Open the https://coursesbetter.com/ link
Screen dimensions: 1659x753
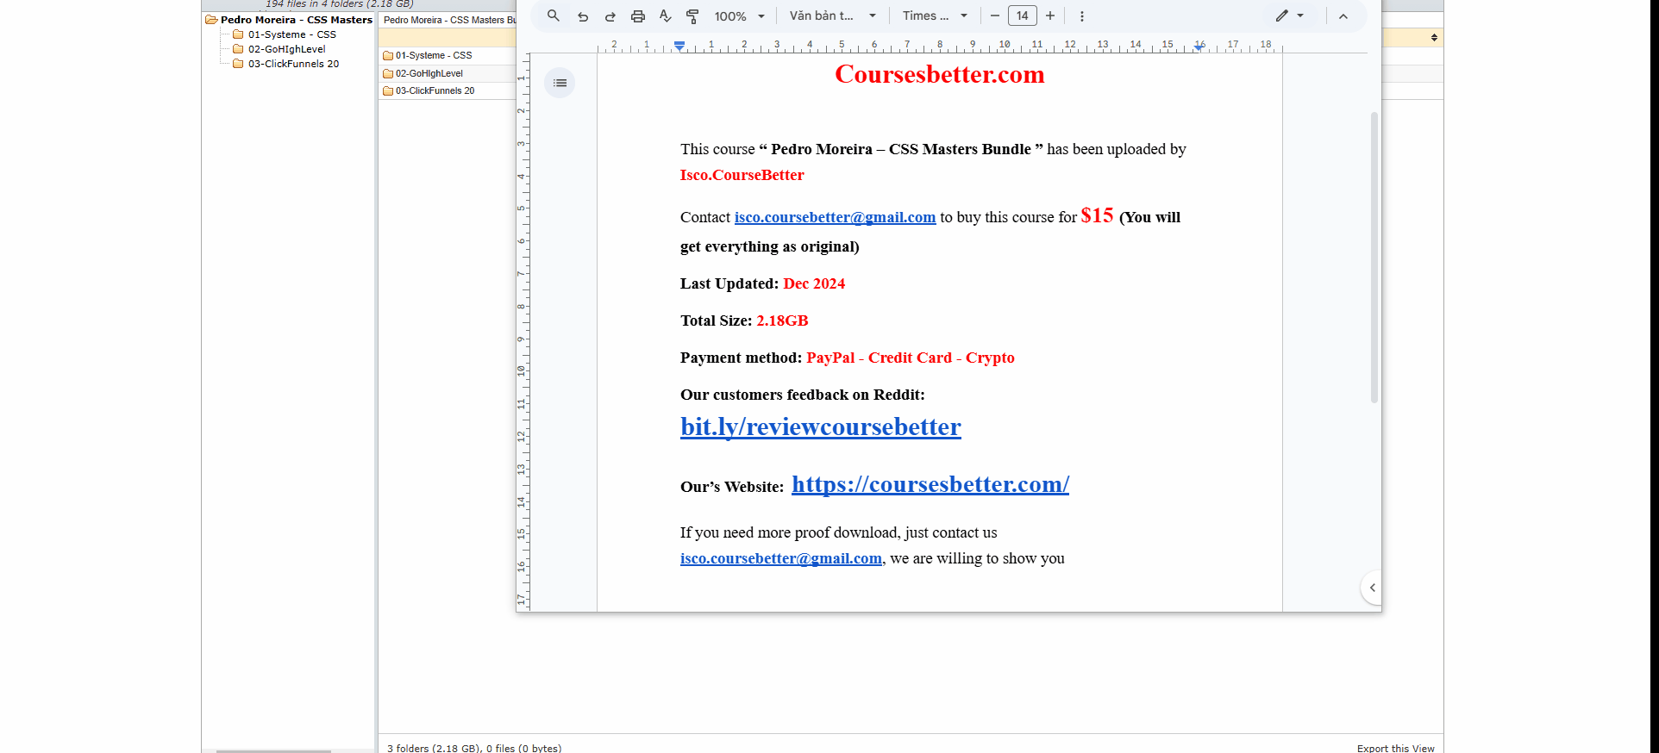[930, 484]
